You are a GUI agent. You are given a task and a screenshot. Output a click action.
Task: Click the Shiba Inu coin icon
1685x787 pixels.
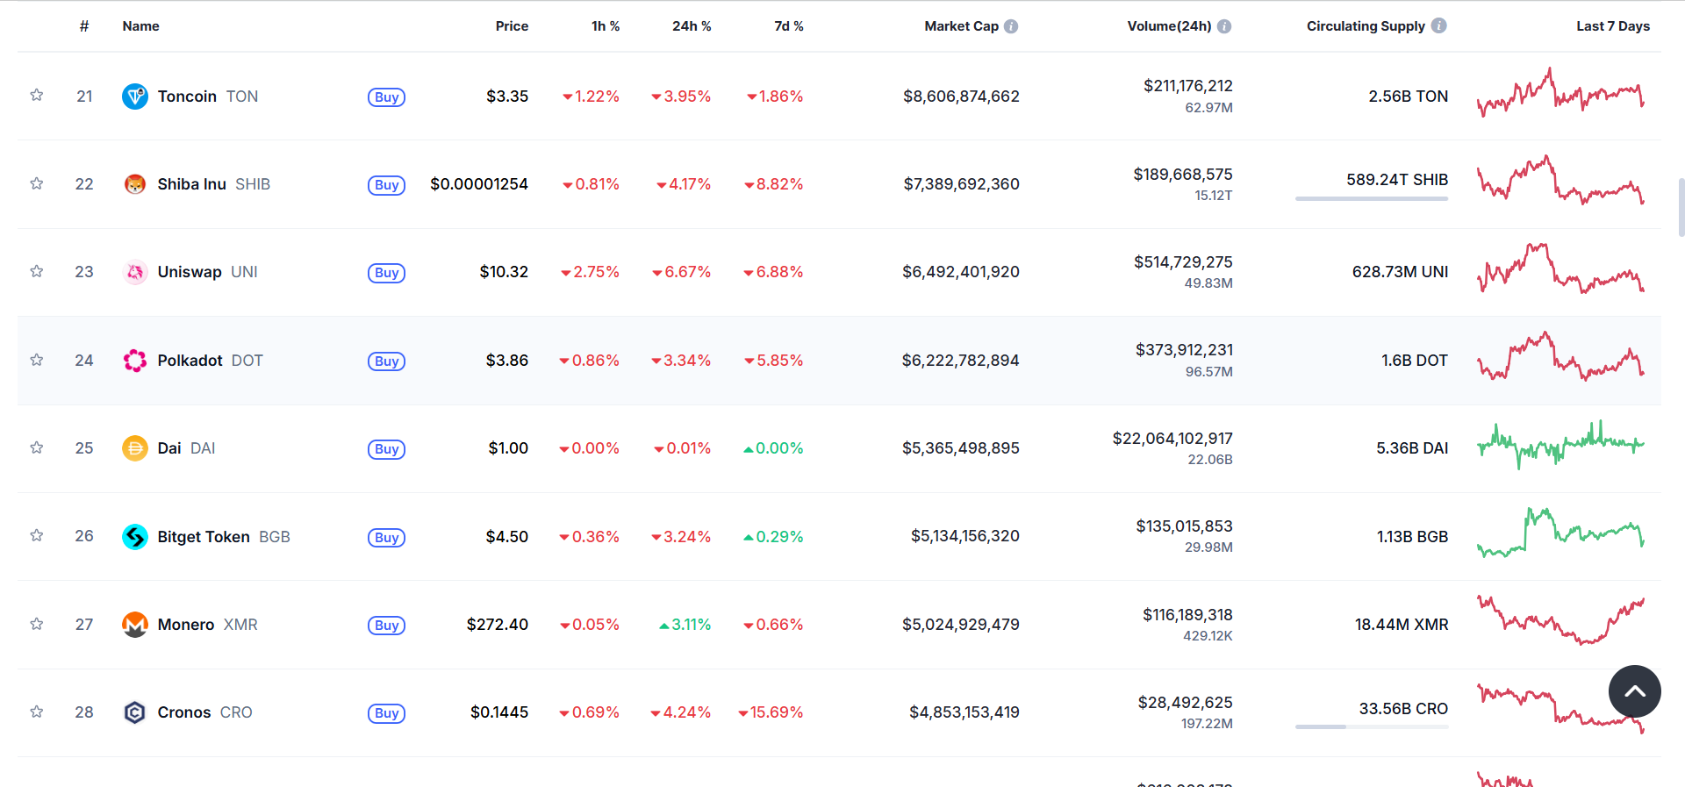pyautogui.click(x=134, y=184)
